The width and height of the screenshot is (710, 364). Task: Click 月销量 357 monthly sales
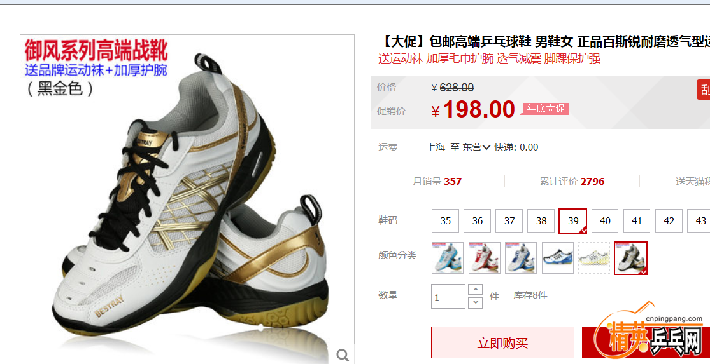[x=437, y=182]
